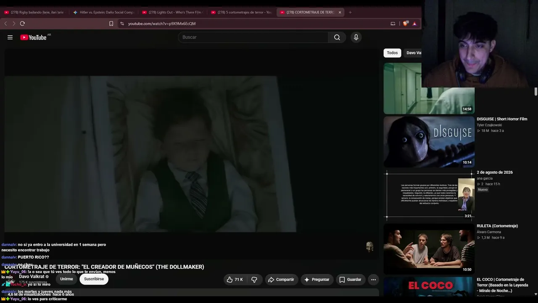
Task: Click title '2 de agosto de 2026'
Action: [x=495, y=173]
